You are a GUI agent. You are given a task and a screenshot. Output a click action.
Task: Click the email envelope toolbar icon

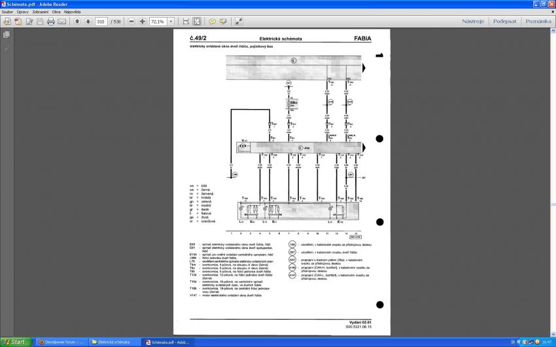61,22
